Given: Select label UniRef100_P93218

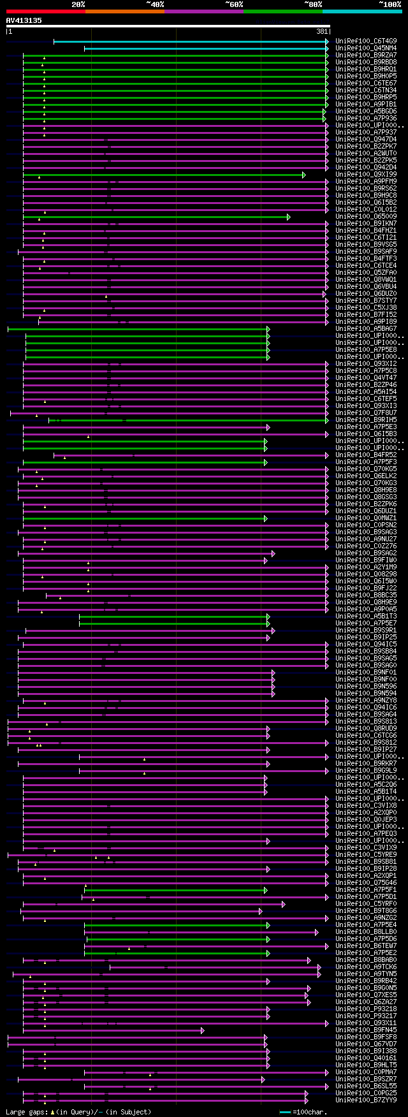Looking at the screenshot, I should point(366,1009).
